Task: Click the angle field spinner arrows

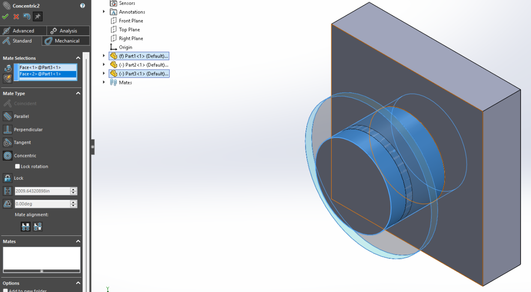Action: (x=74, y=204)
